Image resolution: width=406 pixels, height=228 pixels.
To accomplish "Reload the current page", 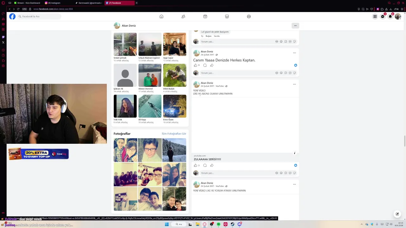I will 18,9.
